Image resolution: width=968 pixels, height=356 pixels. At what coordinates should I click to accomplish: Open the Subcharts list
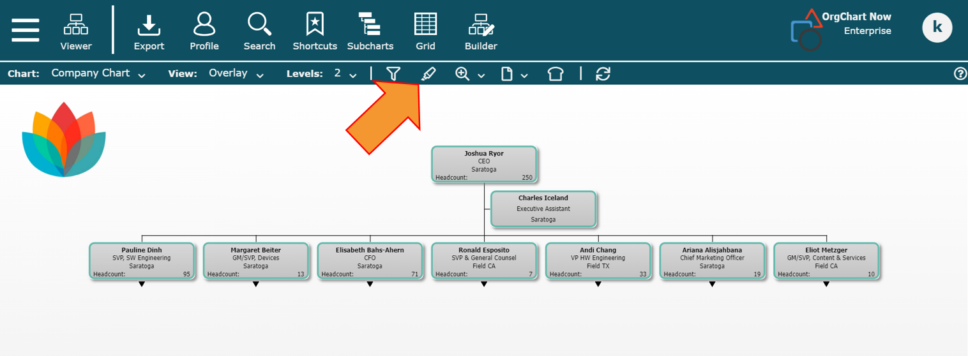[x=370, y=31]
